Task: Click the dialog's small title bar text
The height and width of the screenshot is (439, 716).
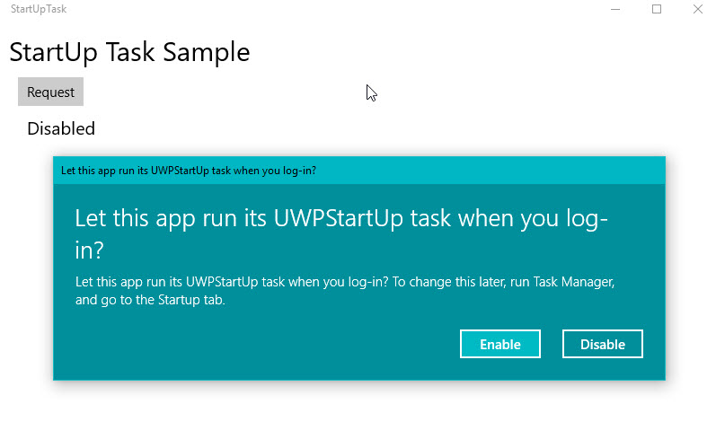Action: pyautogui.click(x=188, y=171)
